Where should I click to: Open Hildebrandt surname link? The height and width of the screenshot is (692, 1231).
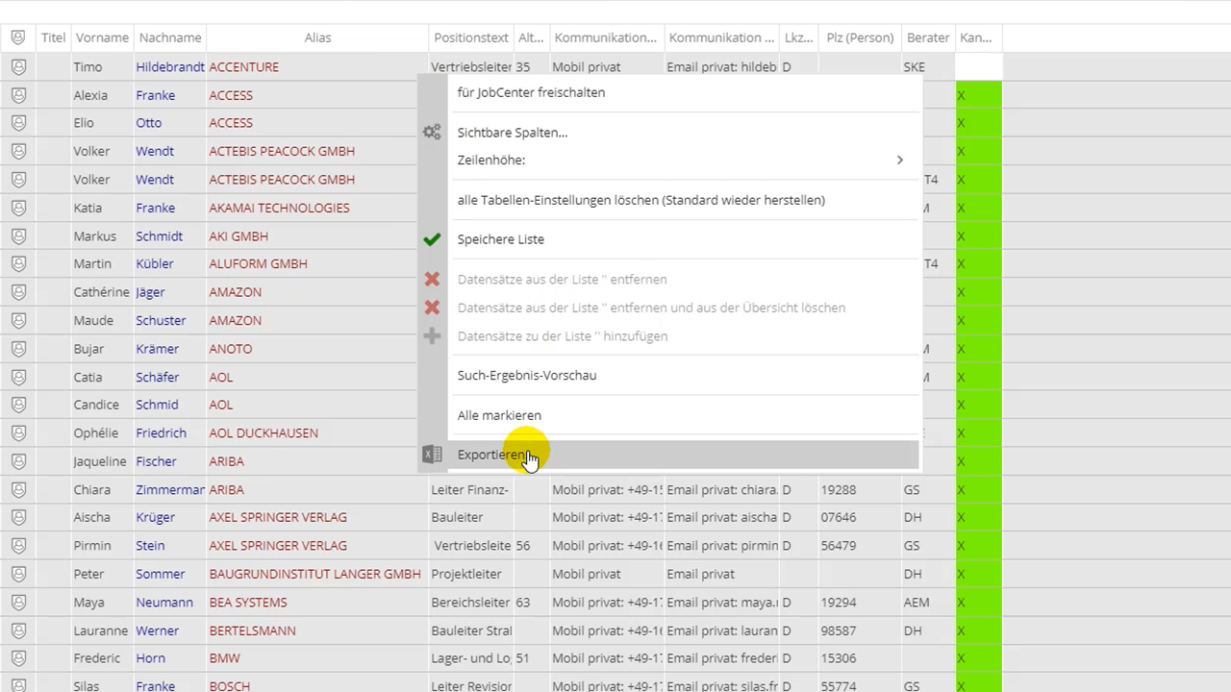click(x=170, y=67)
